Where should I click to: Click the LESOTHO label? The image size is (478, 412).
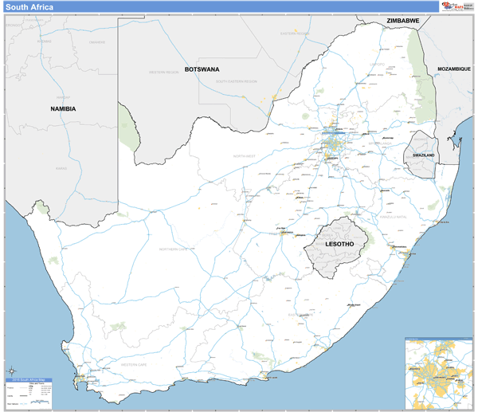point(339,244)
